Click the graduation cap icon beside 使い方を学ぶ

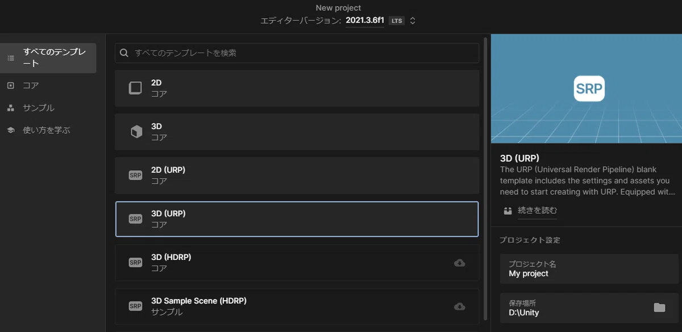point(10,130)
